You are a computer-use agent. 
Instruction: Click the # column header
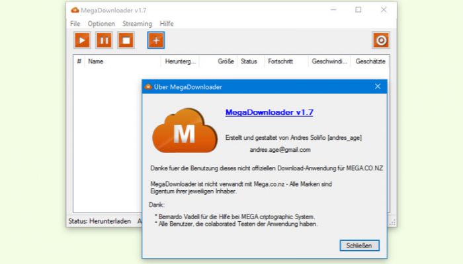coord(79,61)
